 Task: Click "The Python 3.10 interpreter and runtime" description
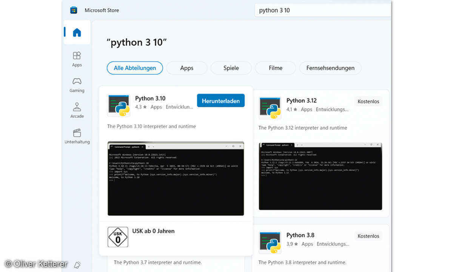point(151,126)
